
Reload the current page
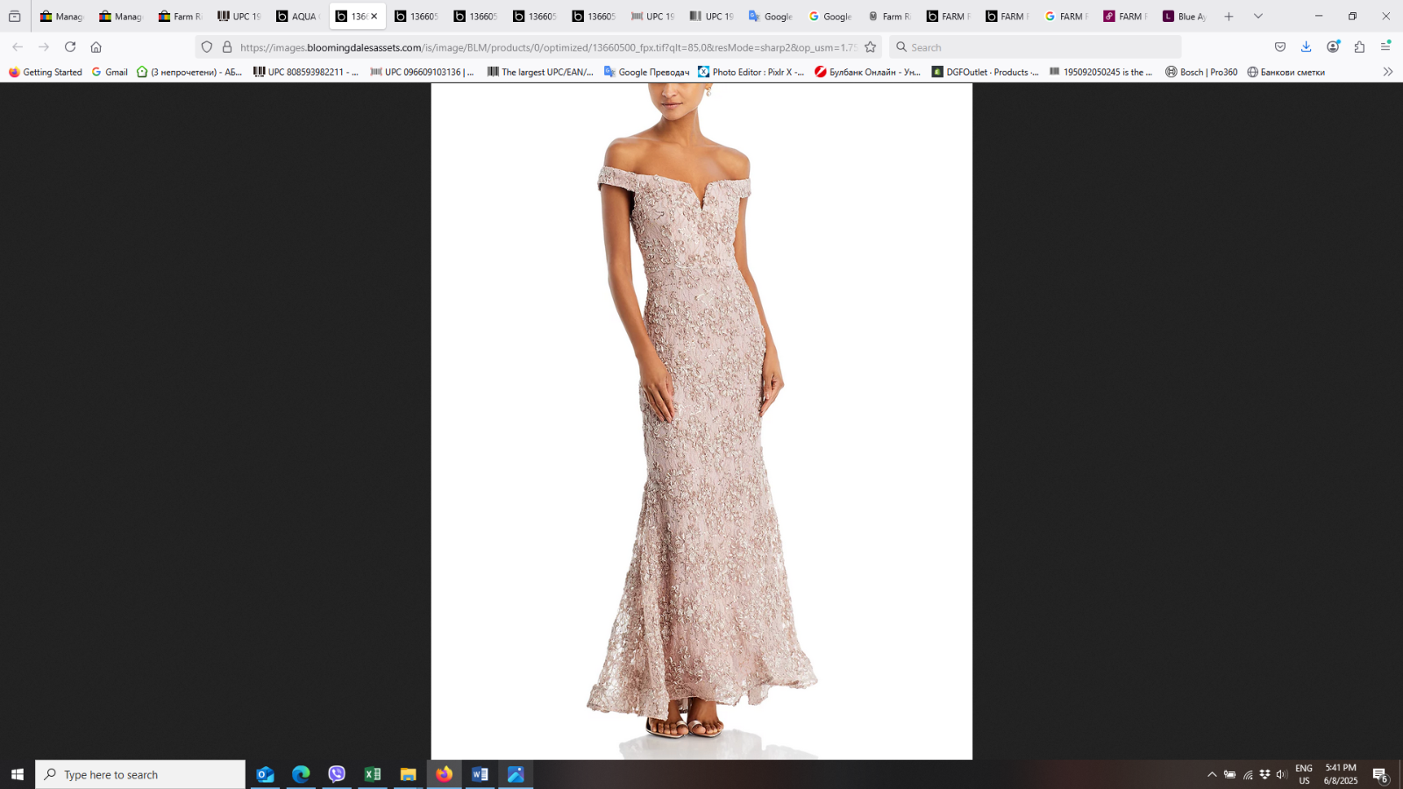70,47
